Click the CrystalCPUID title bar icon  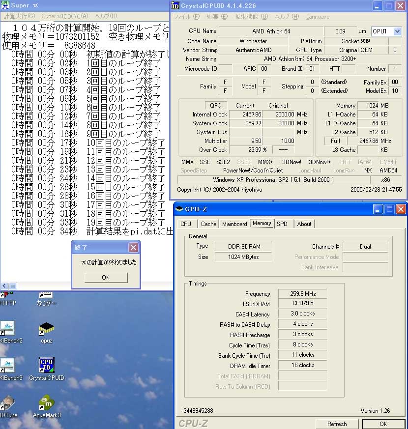click(175, 5)
